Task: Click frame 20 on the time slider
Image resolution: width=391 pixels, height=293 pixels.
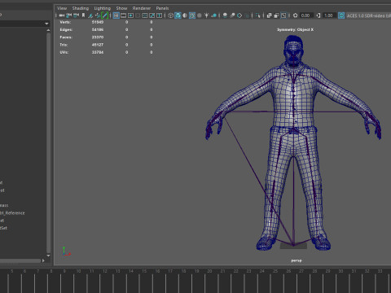Action: 209,271
